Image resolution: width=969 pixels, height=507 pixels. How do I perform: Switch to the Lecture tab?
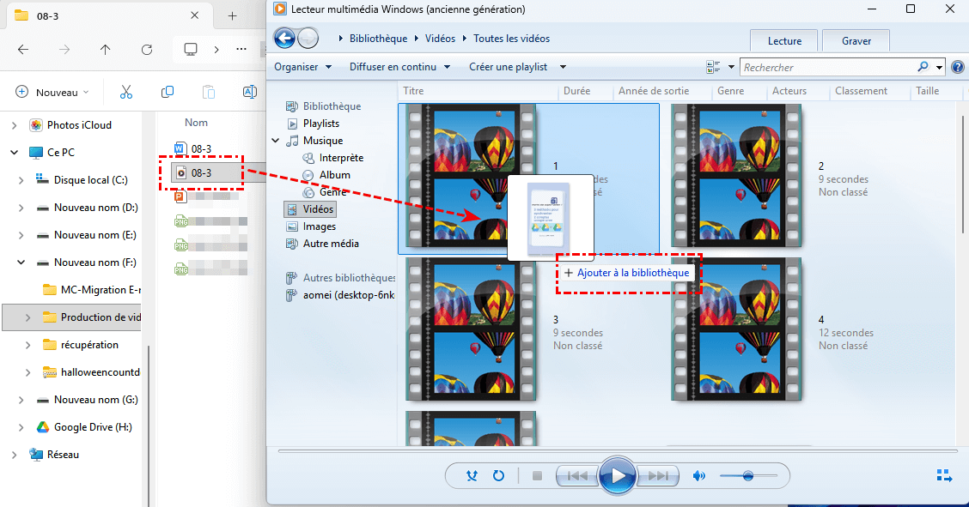(x=784, y=41)
